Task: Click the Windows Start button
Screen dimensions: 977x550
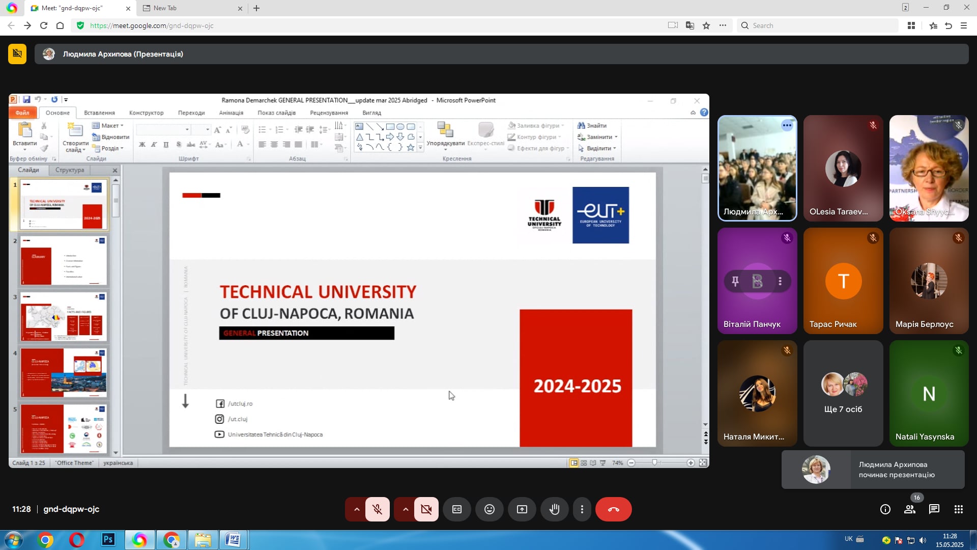Action: tap(13, 540)
